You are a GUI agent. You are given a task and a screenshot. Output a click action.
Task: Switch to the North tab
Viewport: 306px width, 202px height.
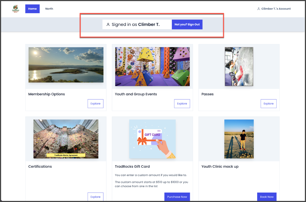49,9
